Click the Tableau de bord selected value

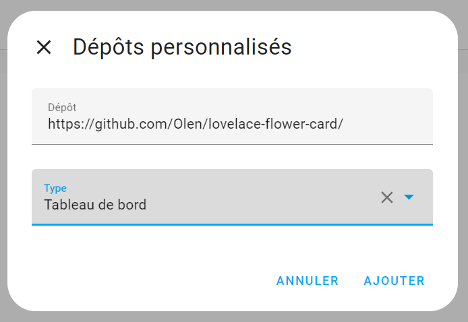[x=95, y=205]
